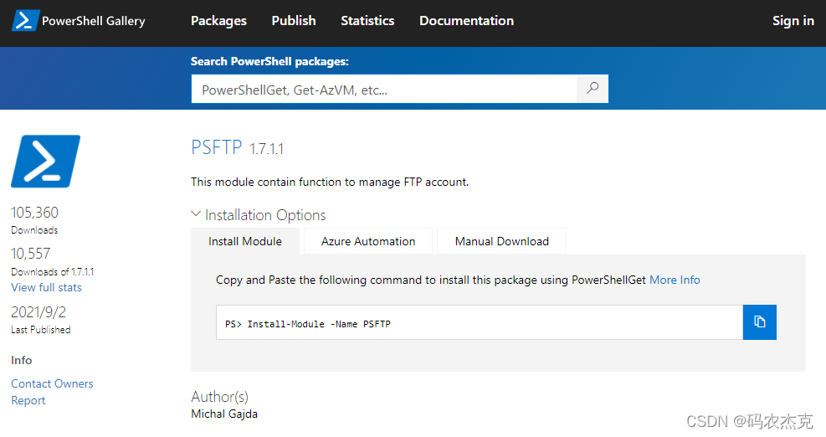Click the large PSFTP package icon
Image resolution: width=826 pixels, height=437 pixels.
[46, 162]
